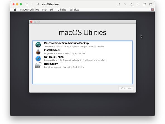Click the Continue button

126,88
